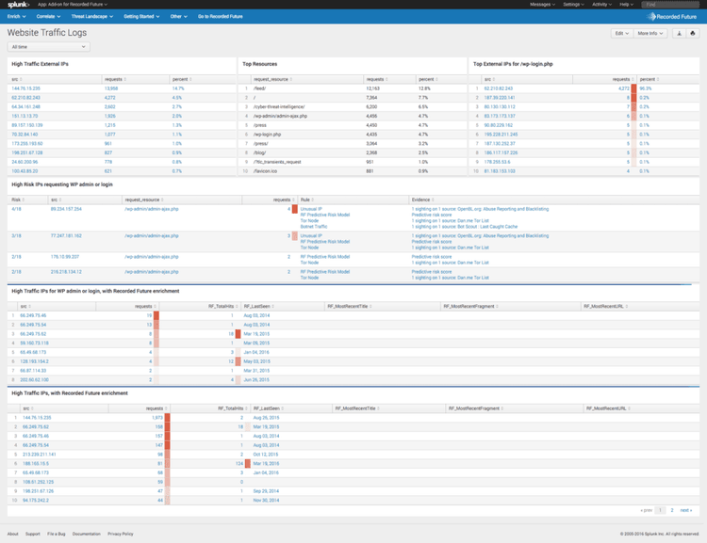Image resolution: width=707 pixels, height=543 pixels.
Task: Open the Threat Landscape menu
Action: [91, 16]
